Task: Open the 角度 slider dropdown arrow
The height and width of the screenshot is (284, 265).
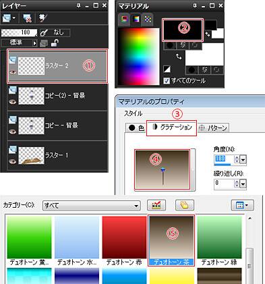Action: pyautogui.click(x=243, y=160)
